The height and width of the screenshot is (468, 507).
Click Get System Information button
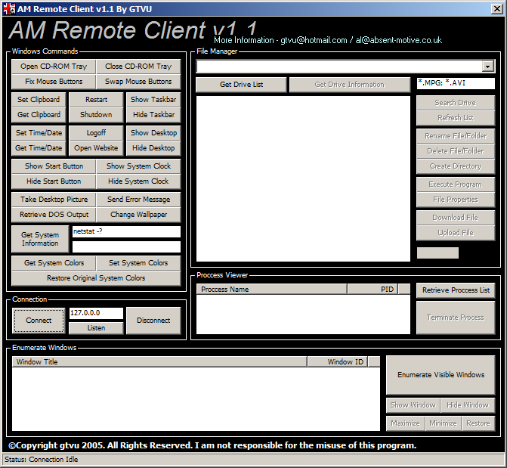pyautogui.click(x=40, y=239)
